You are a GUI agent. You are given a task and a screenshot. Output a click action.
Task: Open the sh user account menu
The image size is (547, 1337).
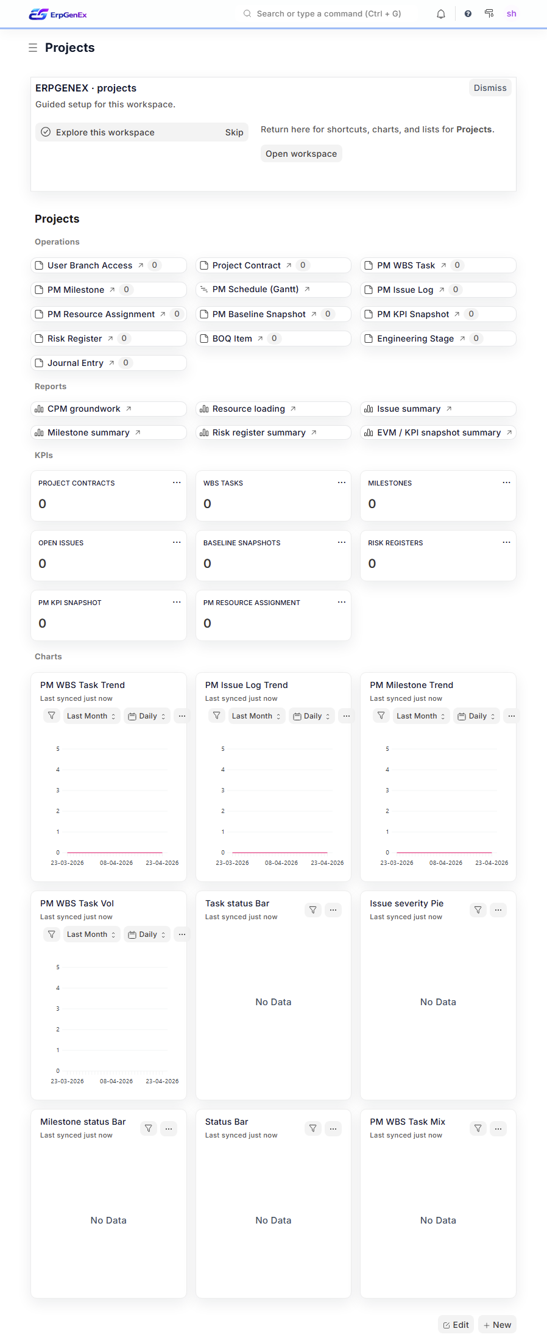coord(511,13)
